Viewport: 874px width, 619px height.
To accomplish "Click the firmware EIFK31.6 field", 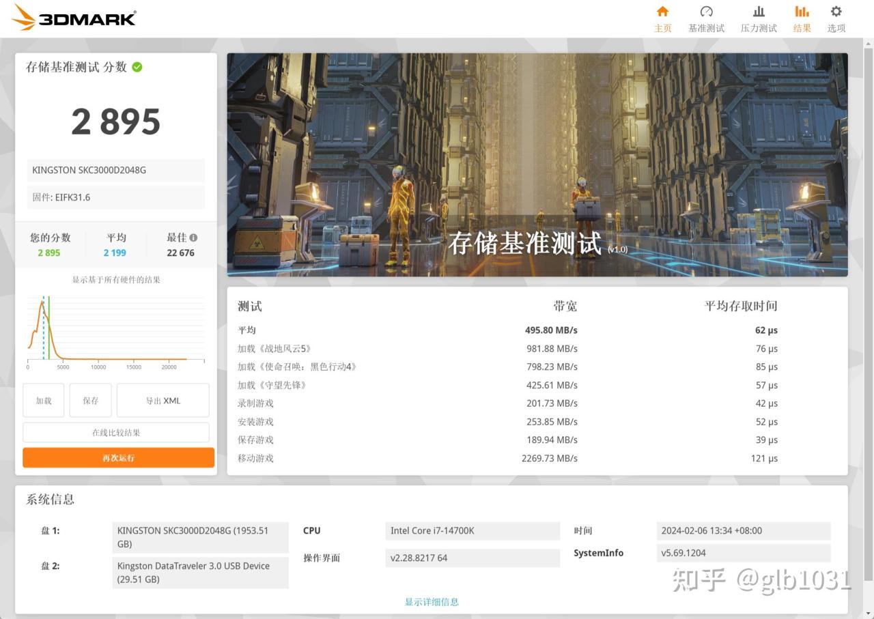I will coord(116,197).
